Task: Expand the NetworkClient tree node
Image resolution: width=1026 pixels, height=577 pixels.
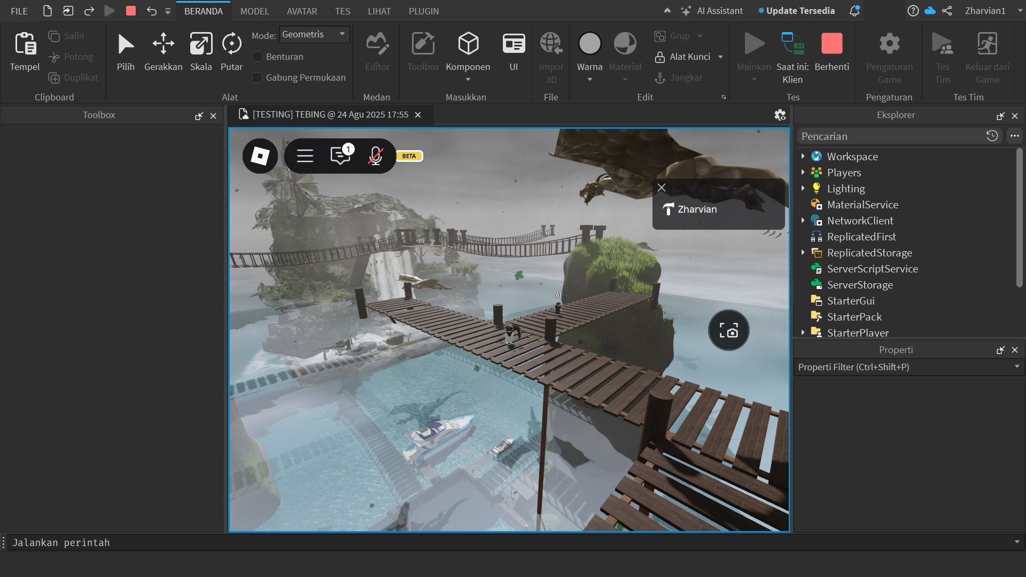Action: [803, 220]
